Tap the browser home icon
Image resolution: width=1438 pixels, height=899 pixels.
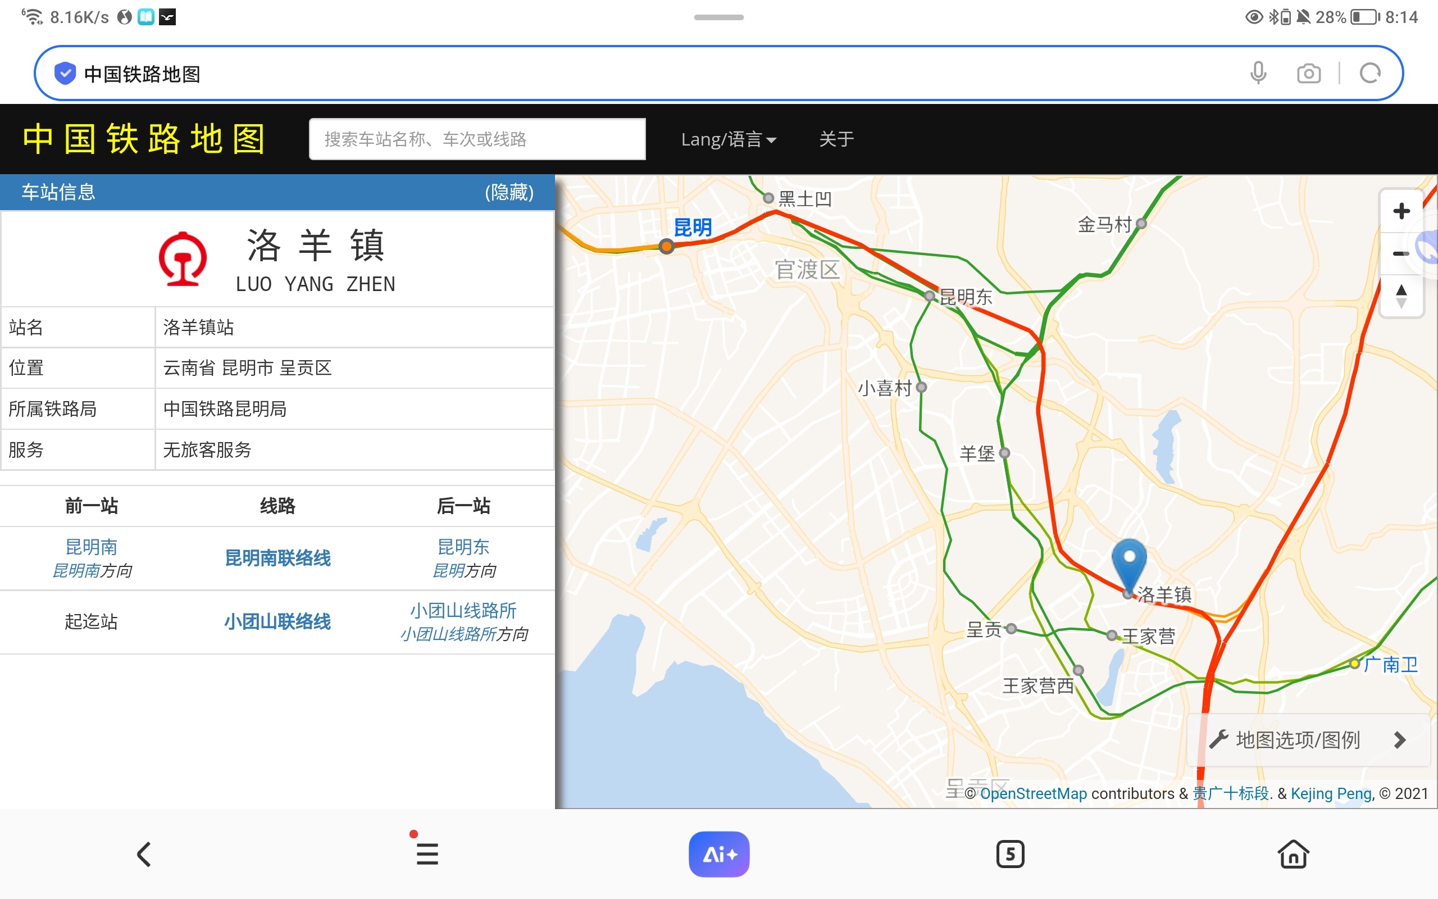point(1293,855)
